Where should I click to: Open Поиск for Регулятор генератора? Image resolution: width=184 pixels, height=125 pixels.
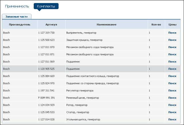tap(172, 90)
